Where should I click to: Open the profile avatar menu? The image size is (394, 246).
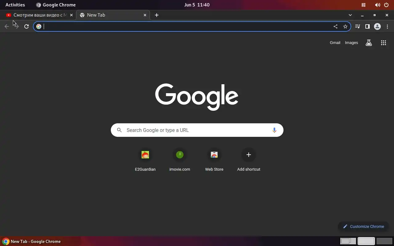[x=377, y=26]
